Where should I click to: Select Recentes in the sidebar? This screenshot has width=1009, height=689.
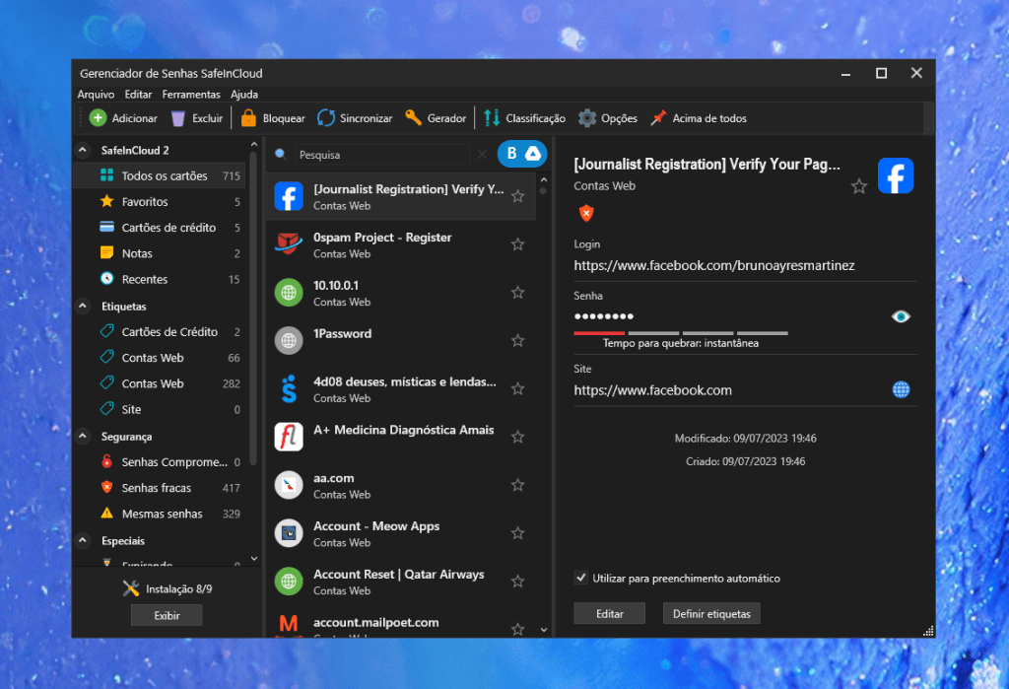click(x=160, y=280)
